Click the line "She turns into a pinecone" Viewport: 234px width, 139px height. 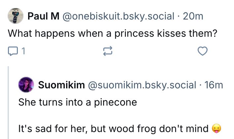tap(78, 102)
